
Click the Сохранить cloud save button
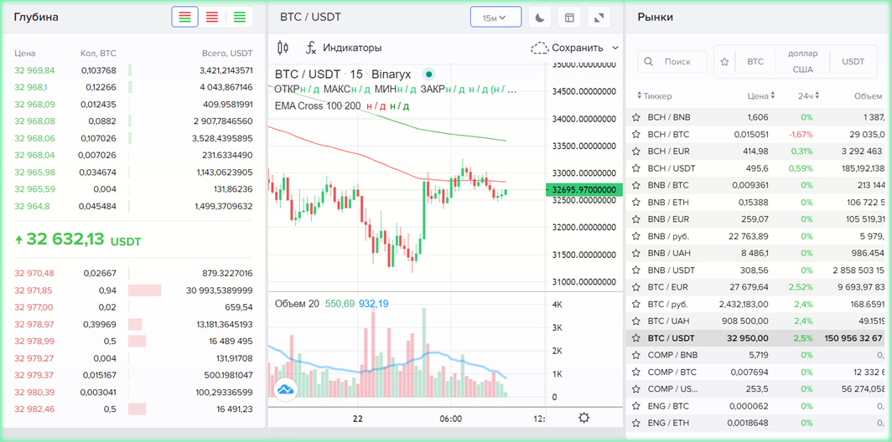coord(568,49)
